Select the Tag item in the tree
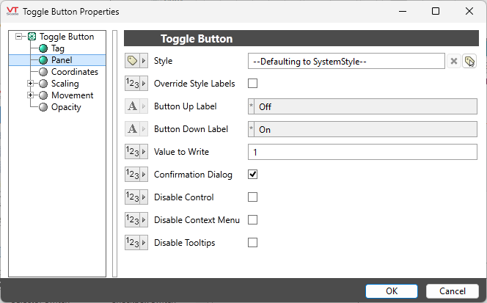This screenshot has height=303, width=487. click(57, 48)
